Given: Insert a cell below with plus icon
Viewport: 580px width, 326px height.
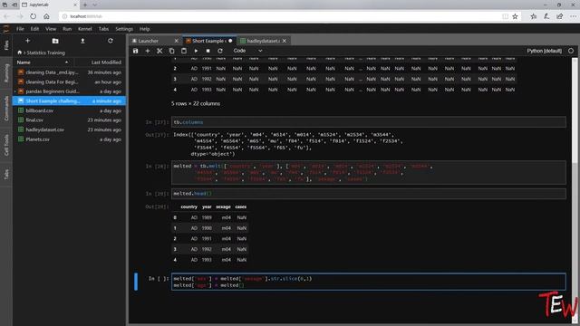Looking at the screenshot, I should 148,51.
